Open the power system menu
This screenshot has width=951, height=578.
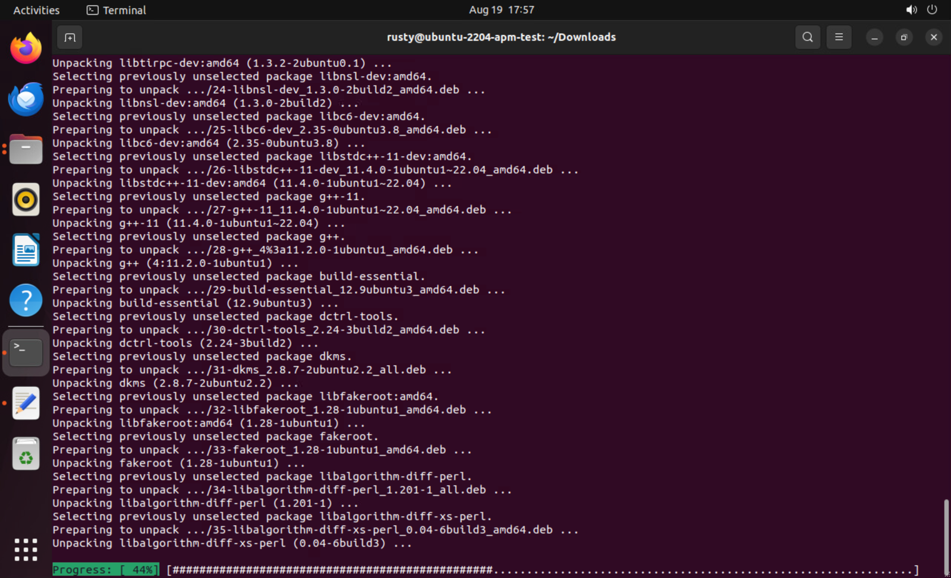point(932,10)
